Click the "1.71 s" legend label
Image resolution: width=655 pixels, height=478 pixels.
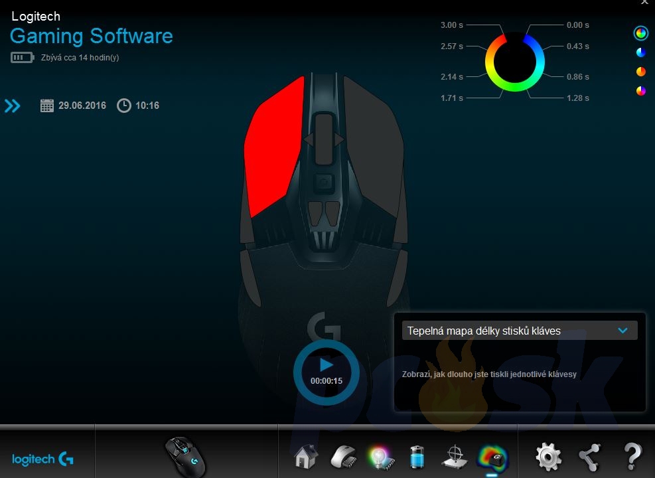(451, 98)
